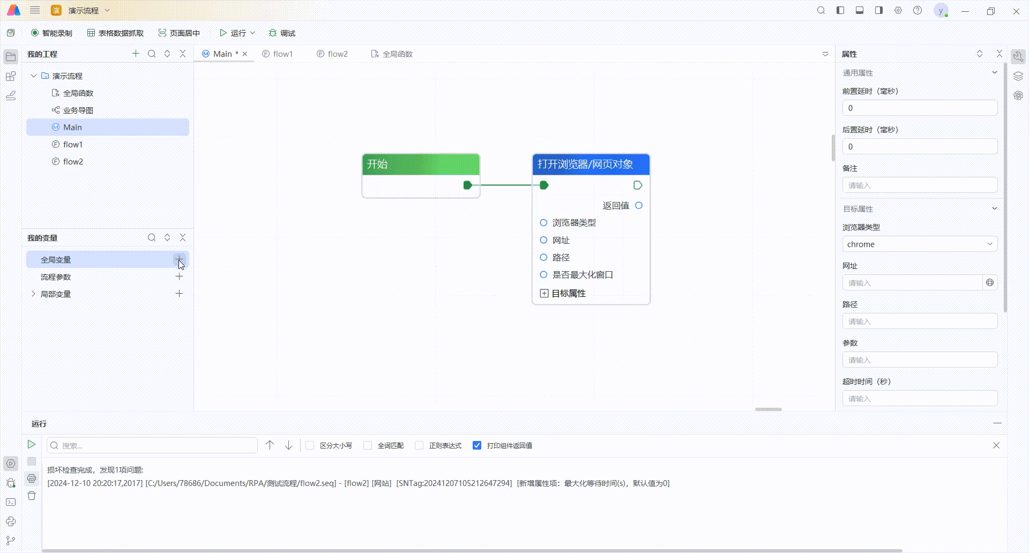Viewport: 1029px width, 553px height.
Task: Open the layers panel icon on right sidebar
Action: click(1019, 76)
